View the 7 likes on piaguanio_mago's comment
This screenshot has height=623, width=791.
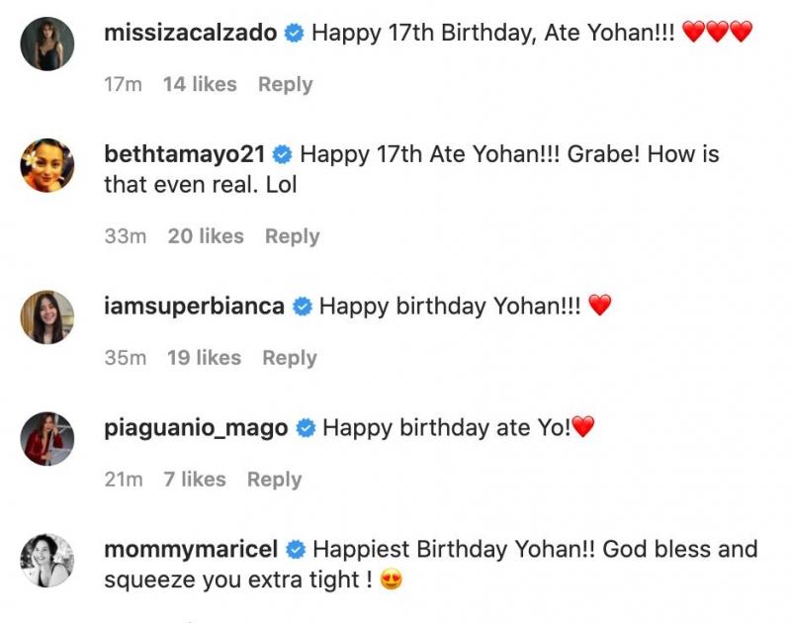(x=195, y=480)
